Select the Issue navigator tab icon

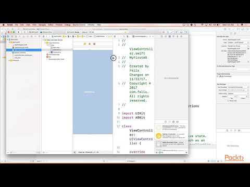[24, 36]
